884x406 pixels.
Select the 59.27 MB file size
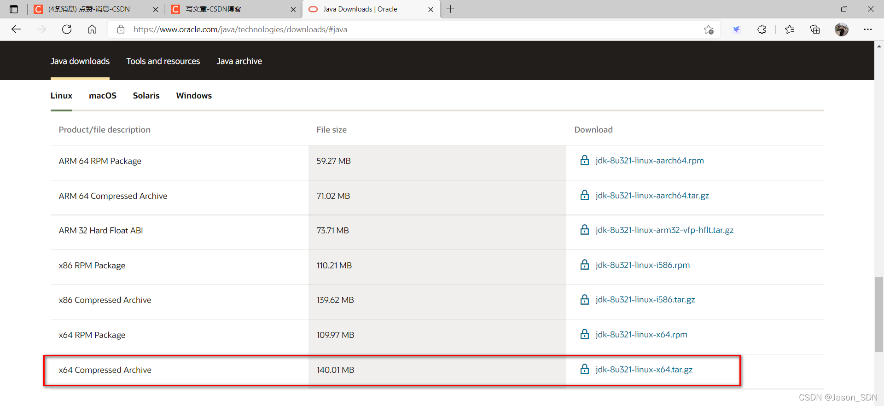(333, 161)
